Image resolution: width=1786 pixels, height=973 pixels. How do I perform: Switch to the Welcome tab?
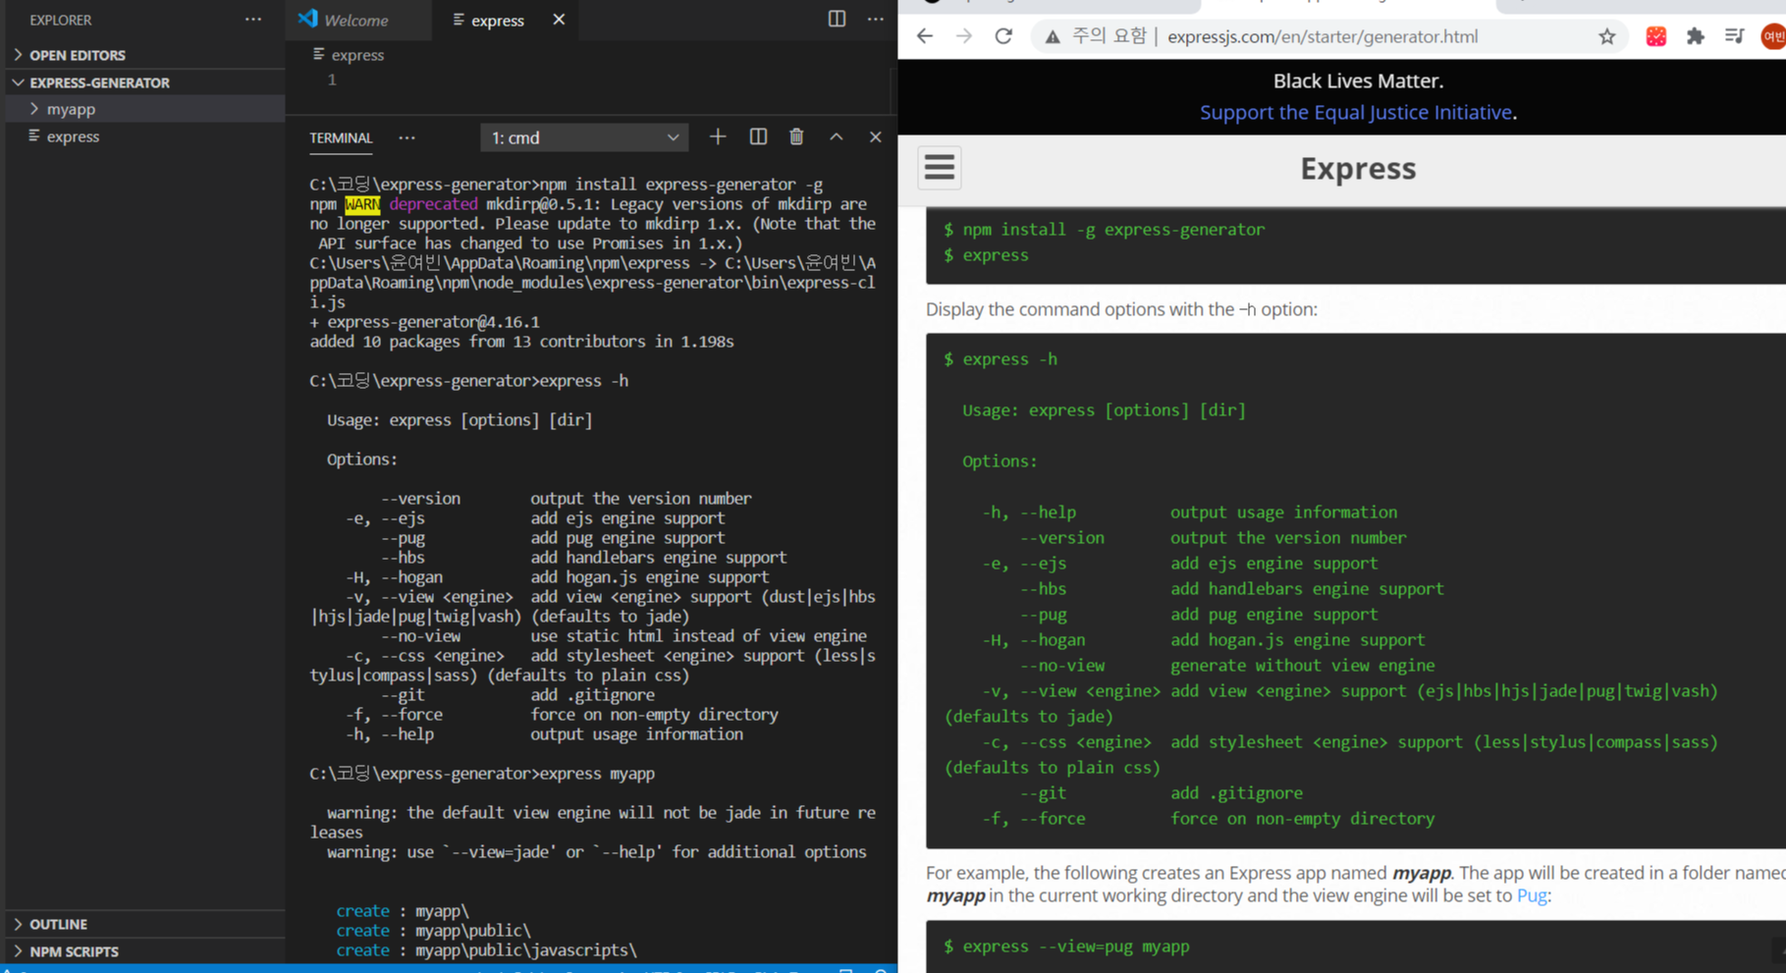click(x=355, y=20)
